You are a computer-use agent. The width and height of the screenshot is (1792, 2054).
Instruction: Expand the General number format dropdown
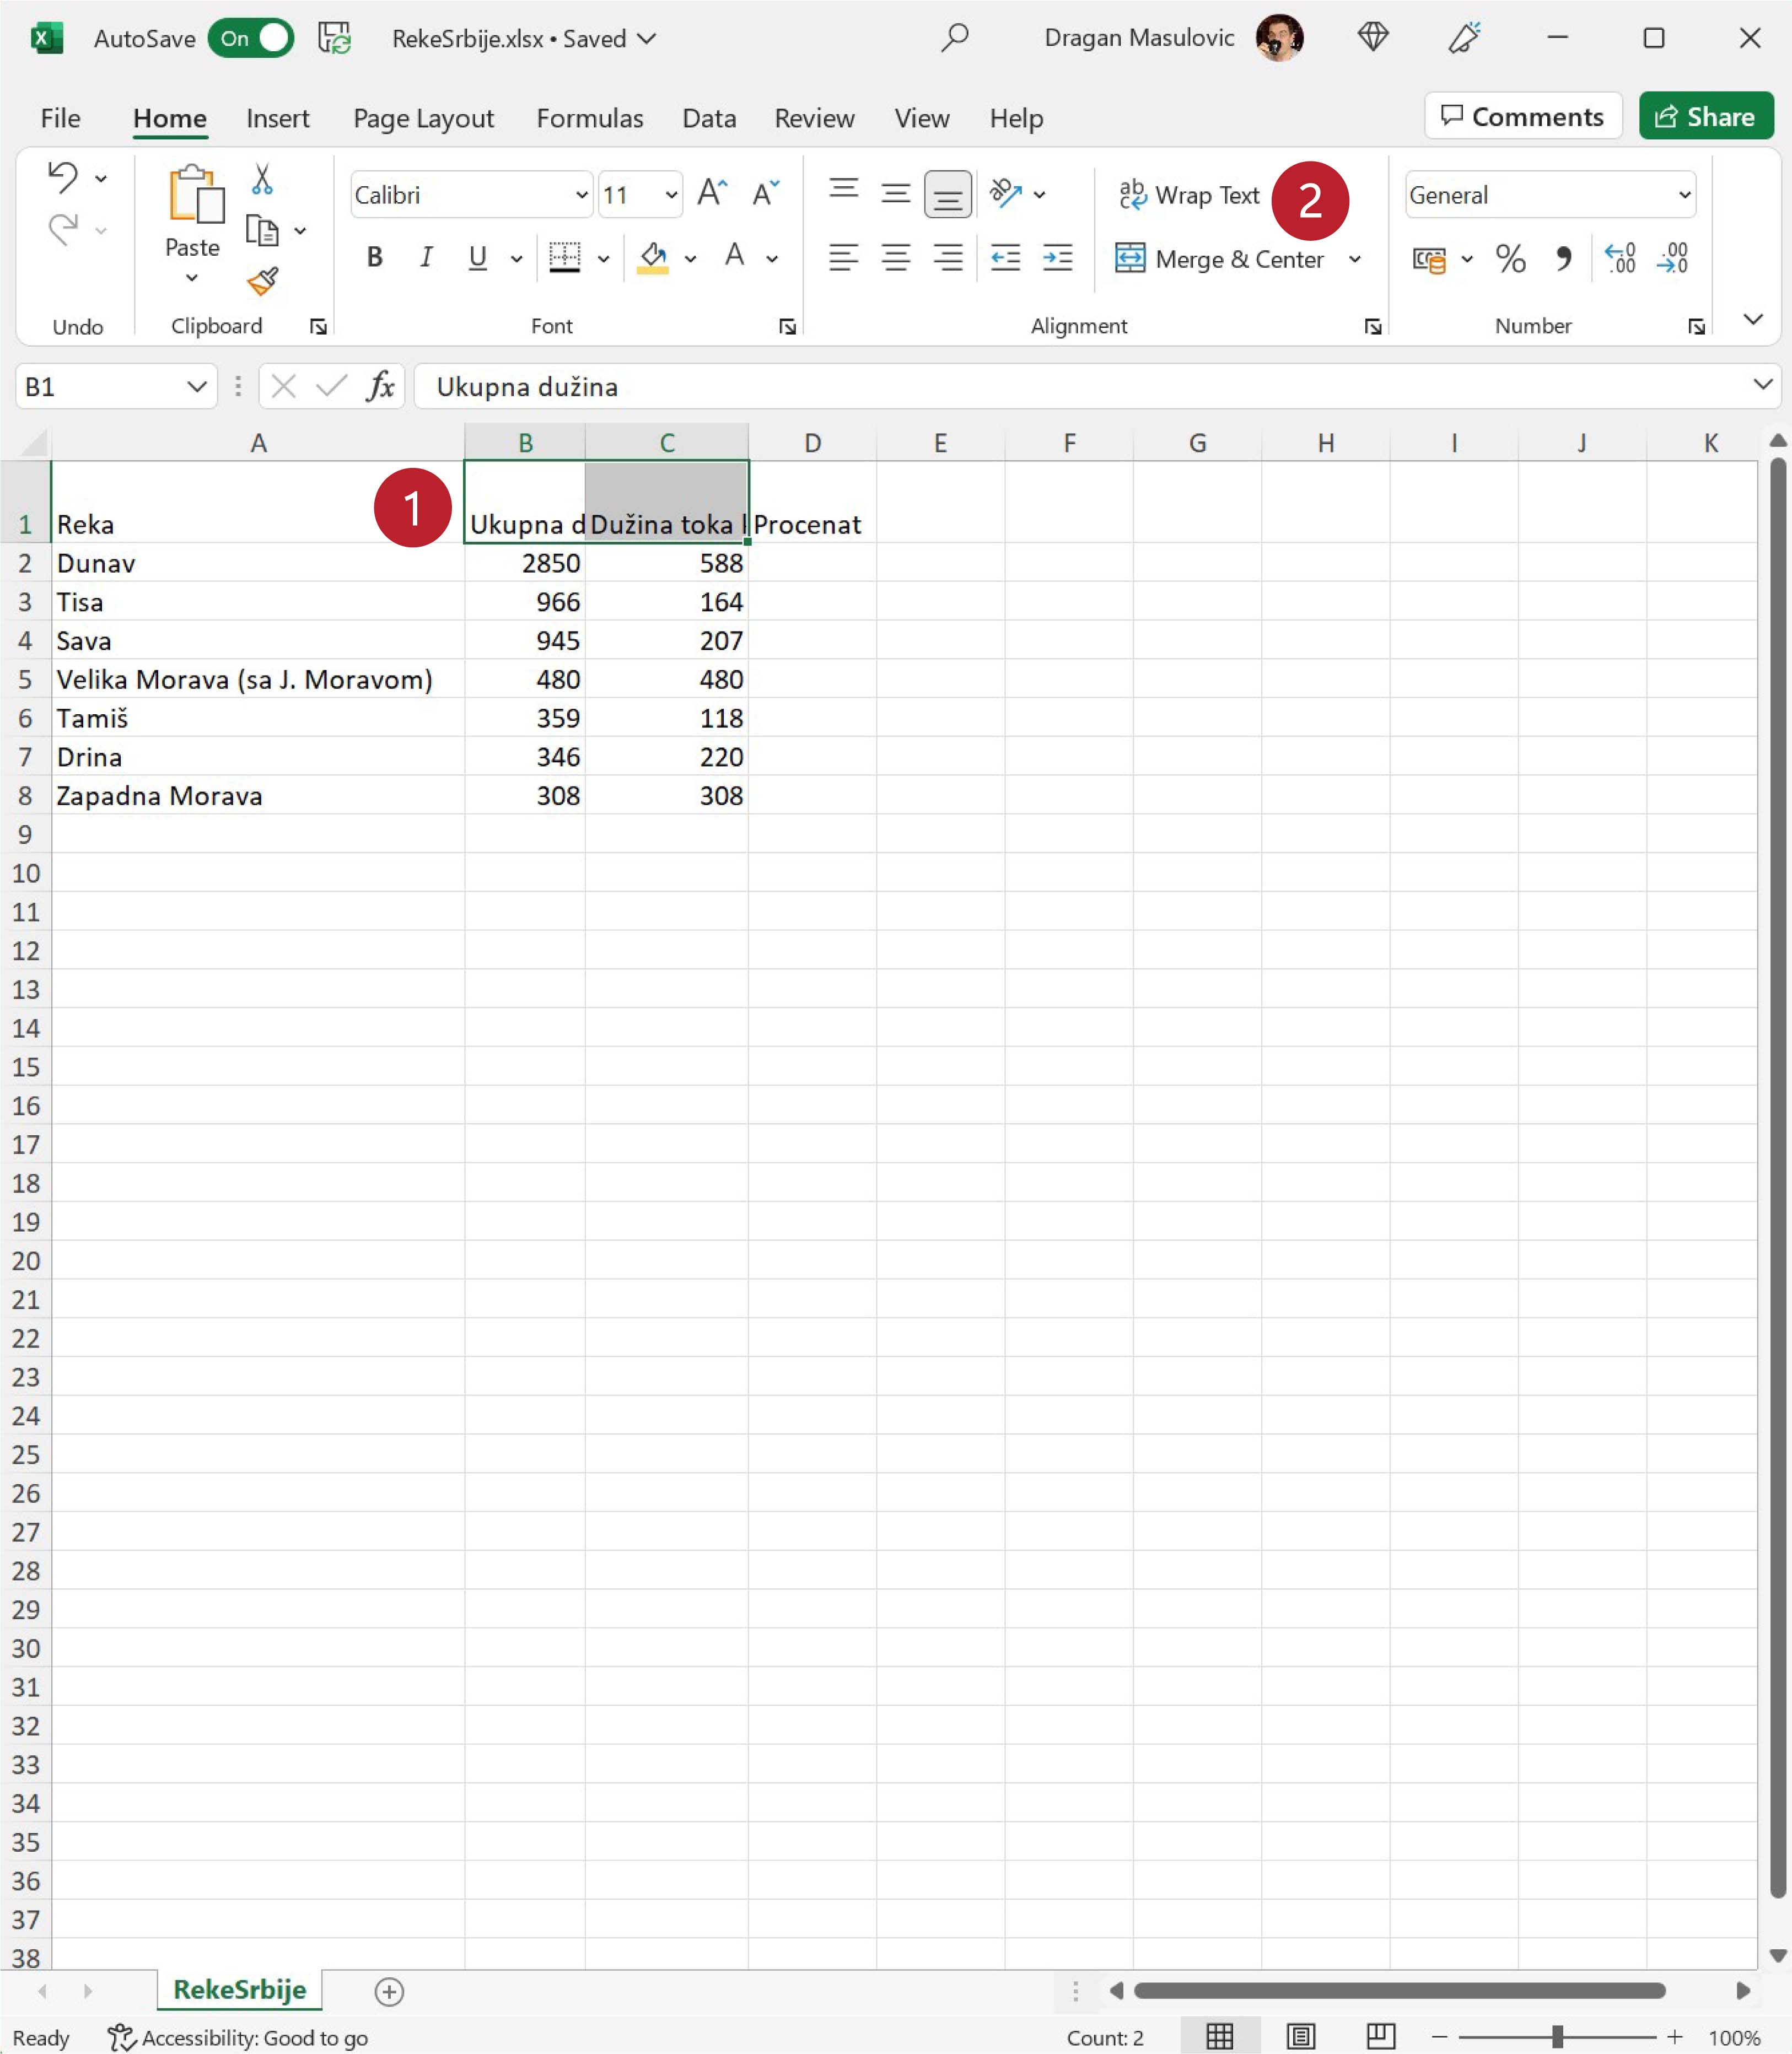click(x=1684, y=194)
